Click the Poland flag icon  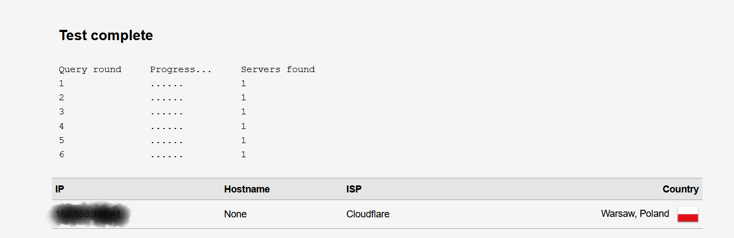point(687,214)
